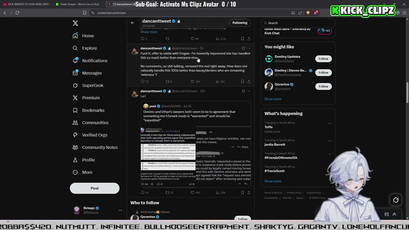The image size is (409, 230).
Task: Open Community Notes in the sidebar
Action: tap(95, 147)
